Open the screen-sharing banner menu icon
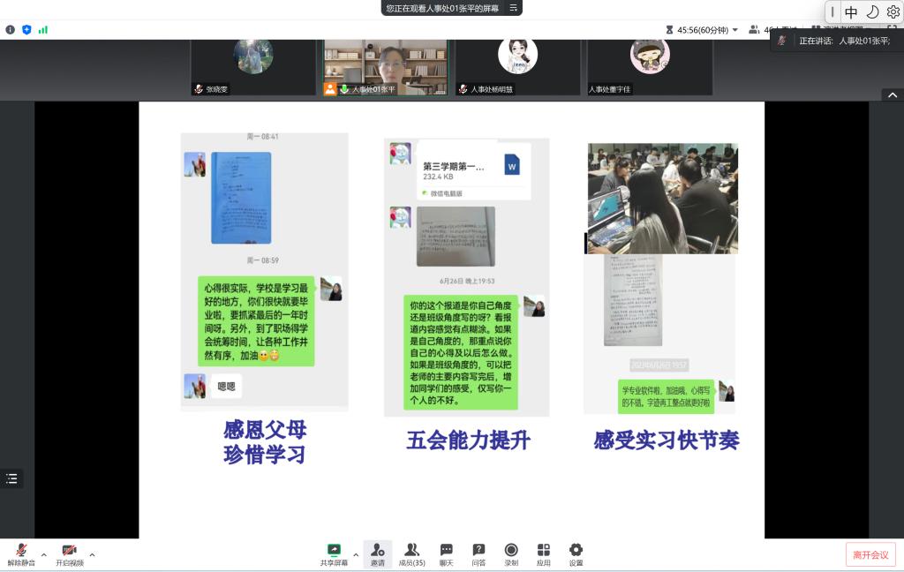This screenshot has height=572, width=904. point(514,8)
